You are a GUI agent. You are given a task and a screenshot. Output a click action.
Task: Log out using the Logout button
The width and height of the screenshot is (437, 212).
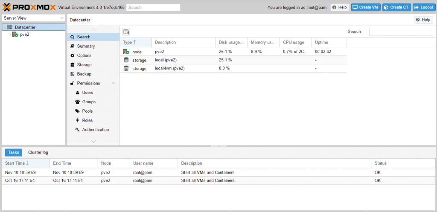(423, 7)
